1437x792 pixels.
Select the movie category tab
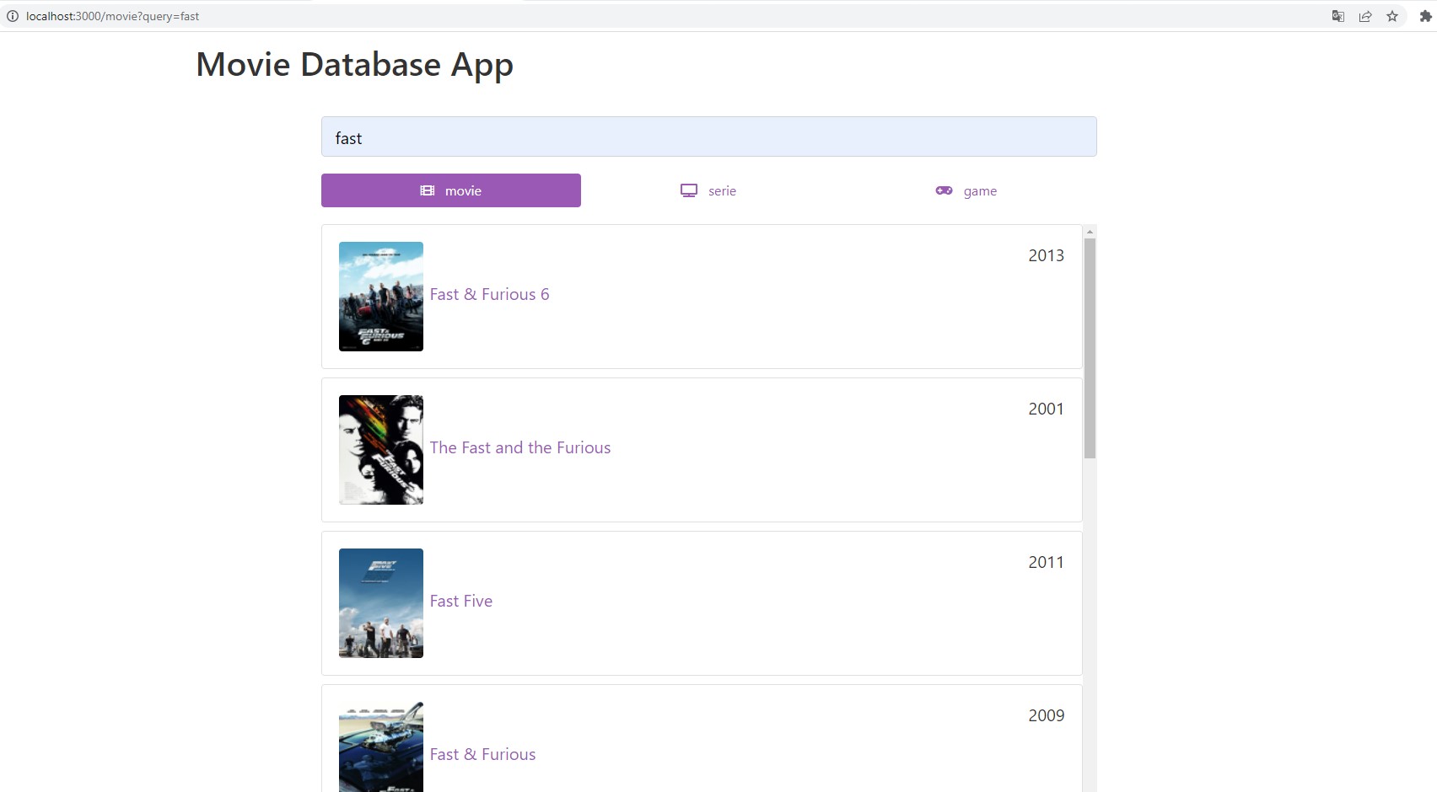point(450,190)
